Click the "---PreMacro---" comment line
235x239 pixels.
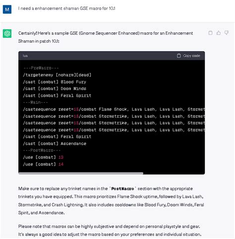(41, 68)
